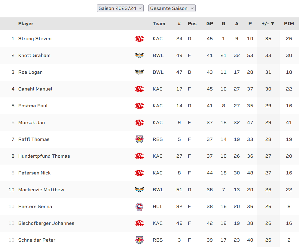The height and width of the screenshot is (247, 299).
Task: Click BWL logo in Roe Logan row
Action: (x=139, y=72)
